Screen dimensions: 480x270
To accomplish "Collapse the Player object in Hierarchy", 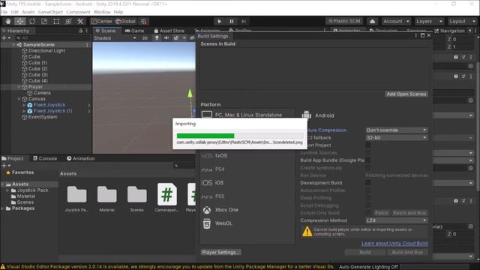I will pyautogui.click(x=19, y=87).
